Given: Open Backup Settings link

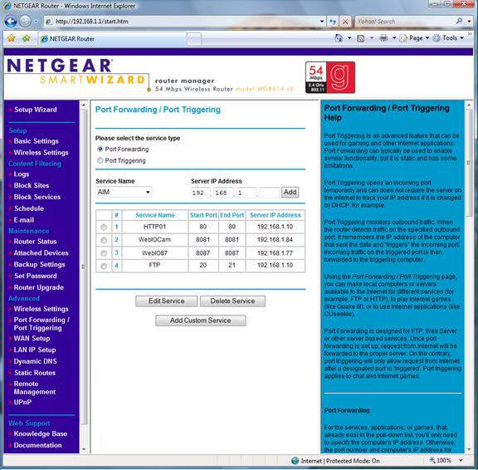Looking at the screenshot, I should (39, 264).
